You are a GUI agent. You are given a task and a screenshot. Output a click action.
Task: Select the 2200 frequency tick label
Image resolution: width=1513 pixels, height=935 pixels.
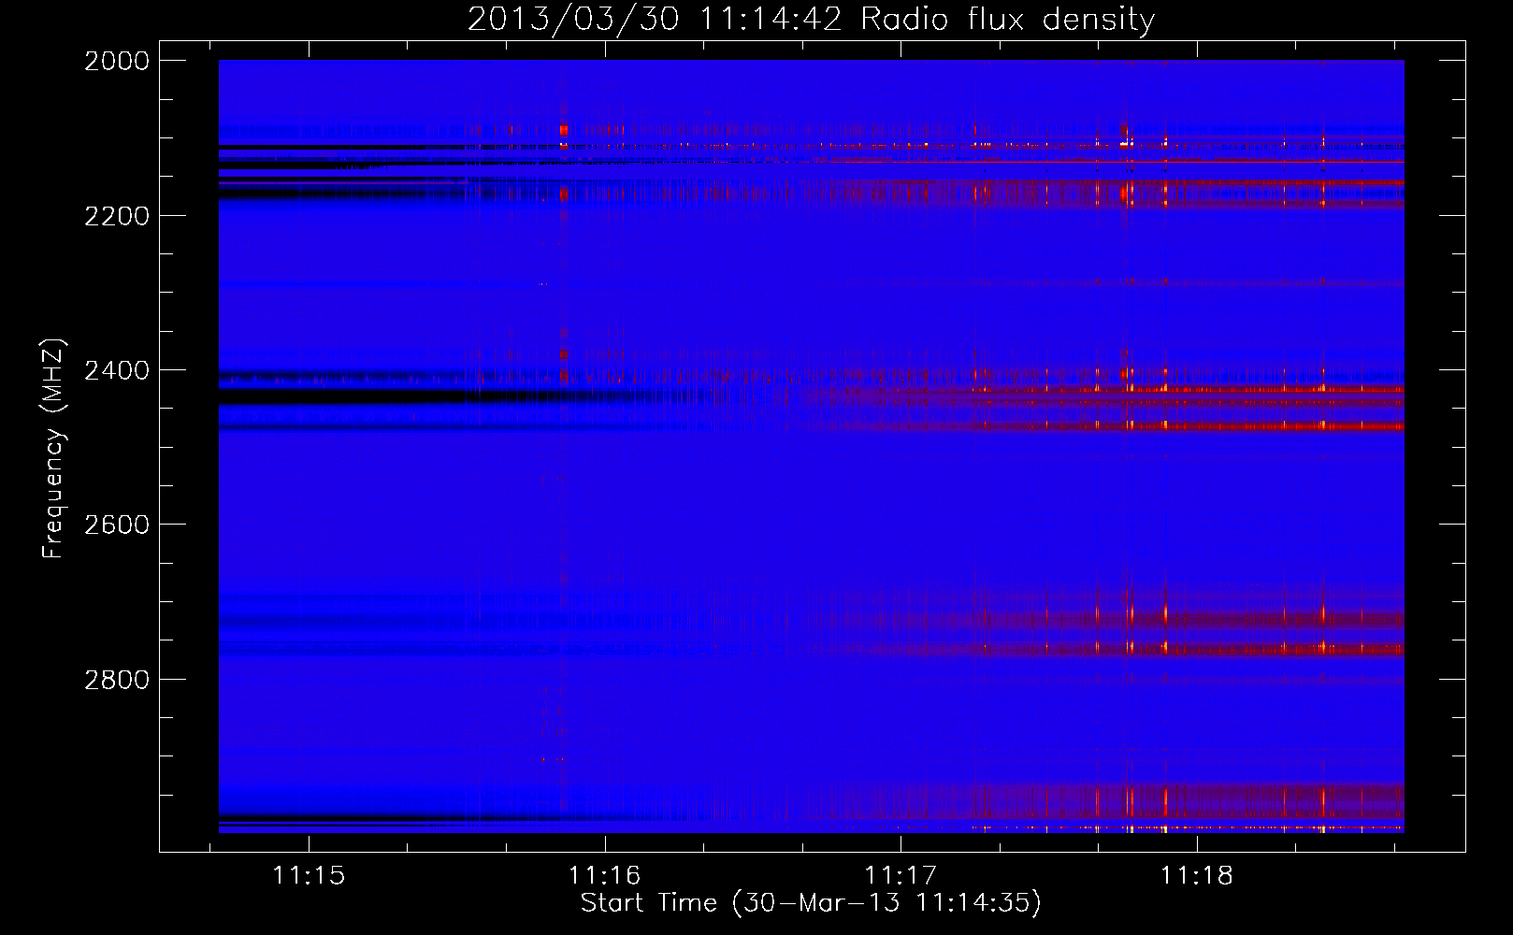[117, 216]
